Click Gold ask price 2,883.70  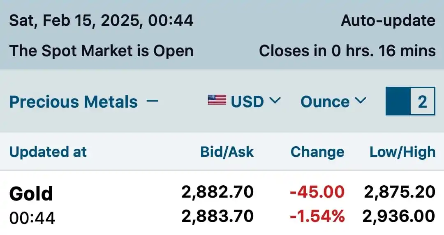[217, 216]
